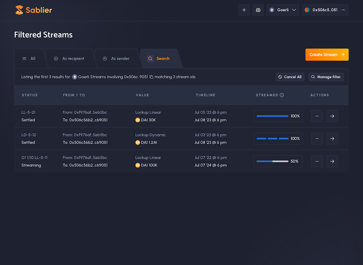Click the Sablier logo in header
Image resolution: width=363 pixels, height=265 pixels.
pos(33,10)
